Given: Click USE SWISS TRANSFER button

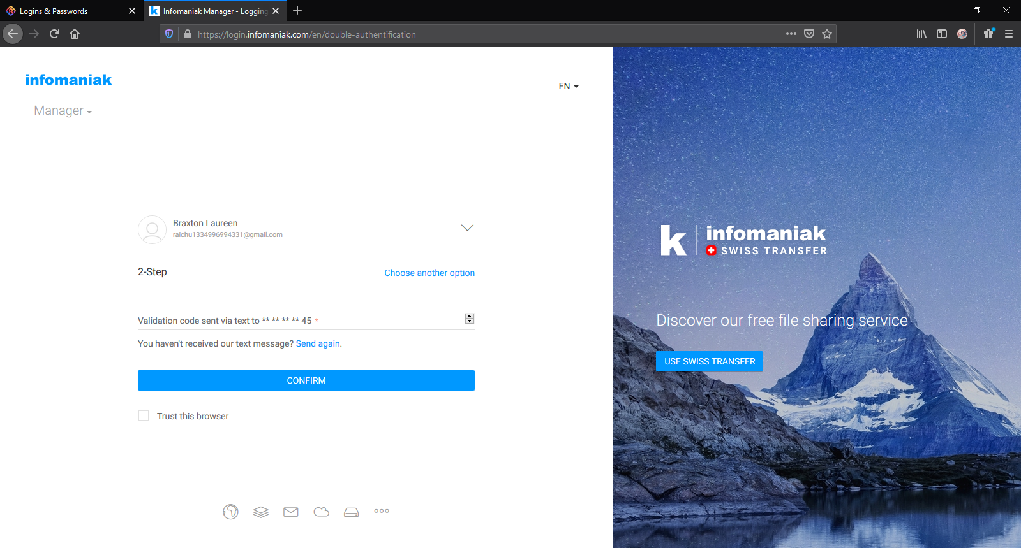Looking at the screenshot, I should tap(710, 361).
